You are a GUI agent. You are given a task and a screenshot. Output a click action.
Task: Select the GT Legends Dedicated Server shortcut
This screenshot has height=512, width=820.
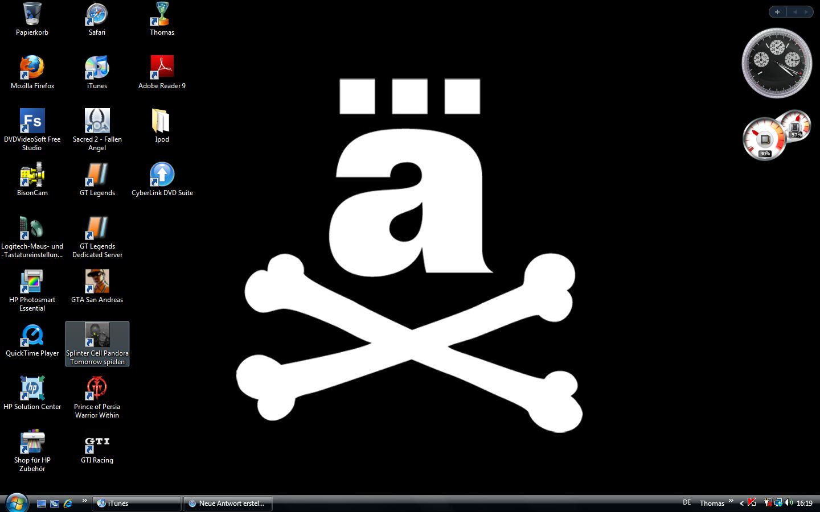click(97, 237)
